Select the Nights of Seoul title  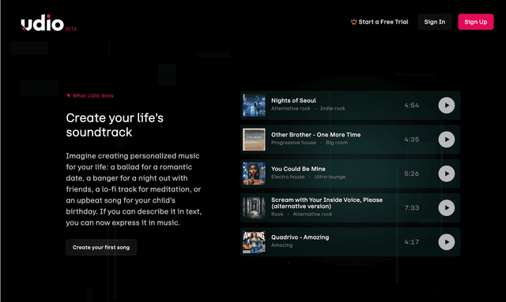pos(293,100)
